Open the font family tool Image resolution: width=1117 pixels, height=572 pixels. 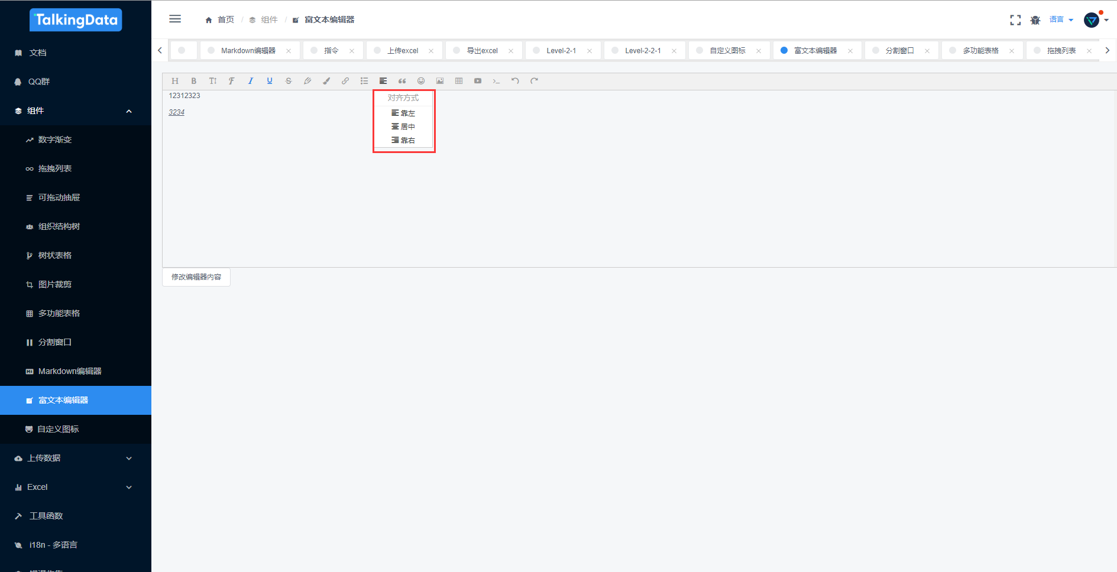click(x=232, y=81)
